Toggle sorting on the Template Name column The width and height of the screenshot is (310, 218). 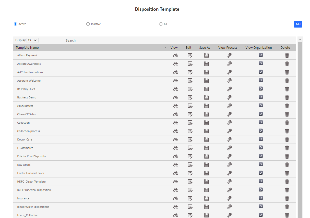point(27,47)
